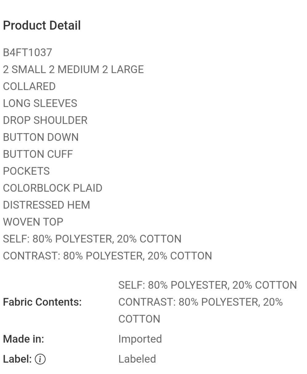Viewport: 307px width, 374px height.
Task: Click the BUTTON DOWN detail line
Action: point(41,137)
